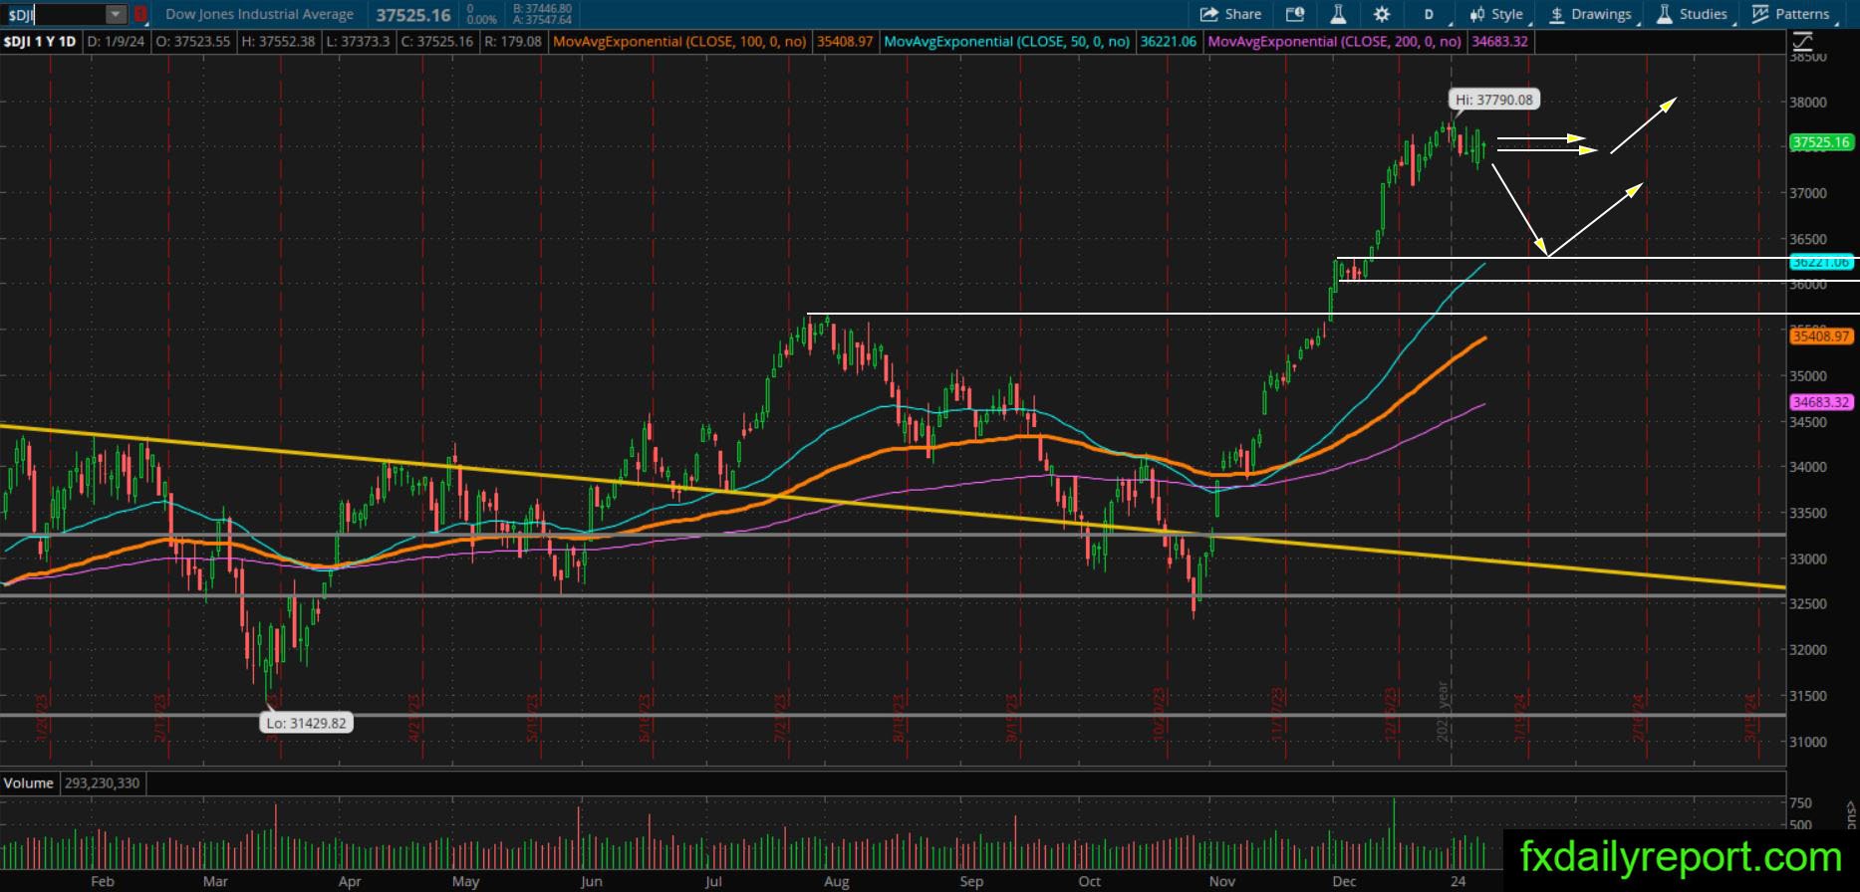Click the ask quote A: 37547.64
Viewport: 1860px width, 892px height.
tap(543, 20)
